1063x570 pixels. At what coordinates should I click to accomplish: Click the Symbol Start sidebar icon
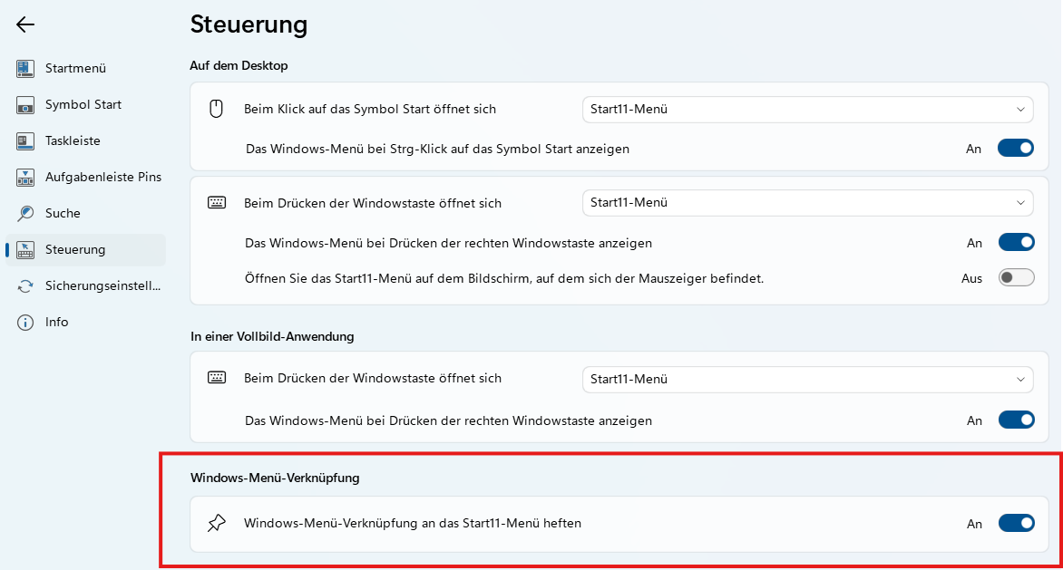[x=25, y=105]
